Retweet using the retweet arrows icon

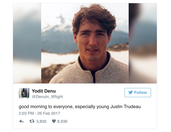click(32, 121)
